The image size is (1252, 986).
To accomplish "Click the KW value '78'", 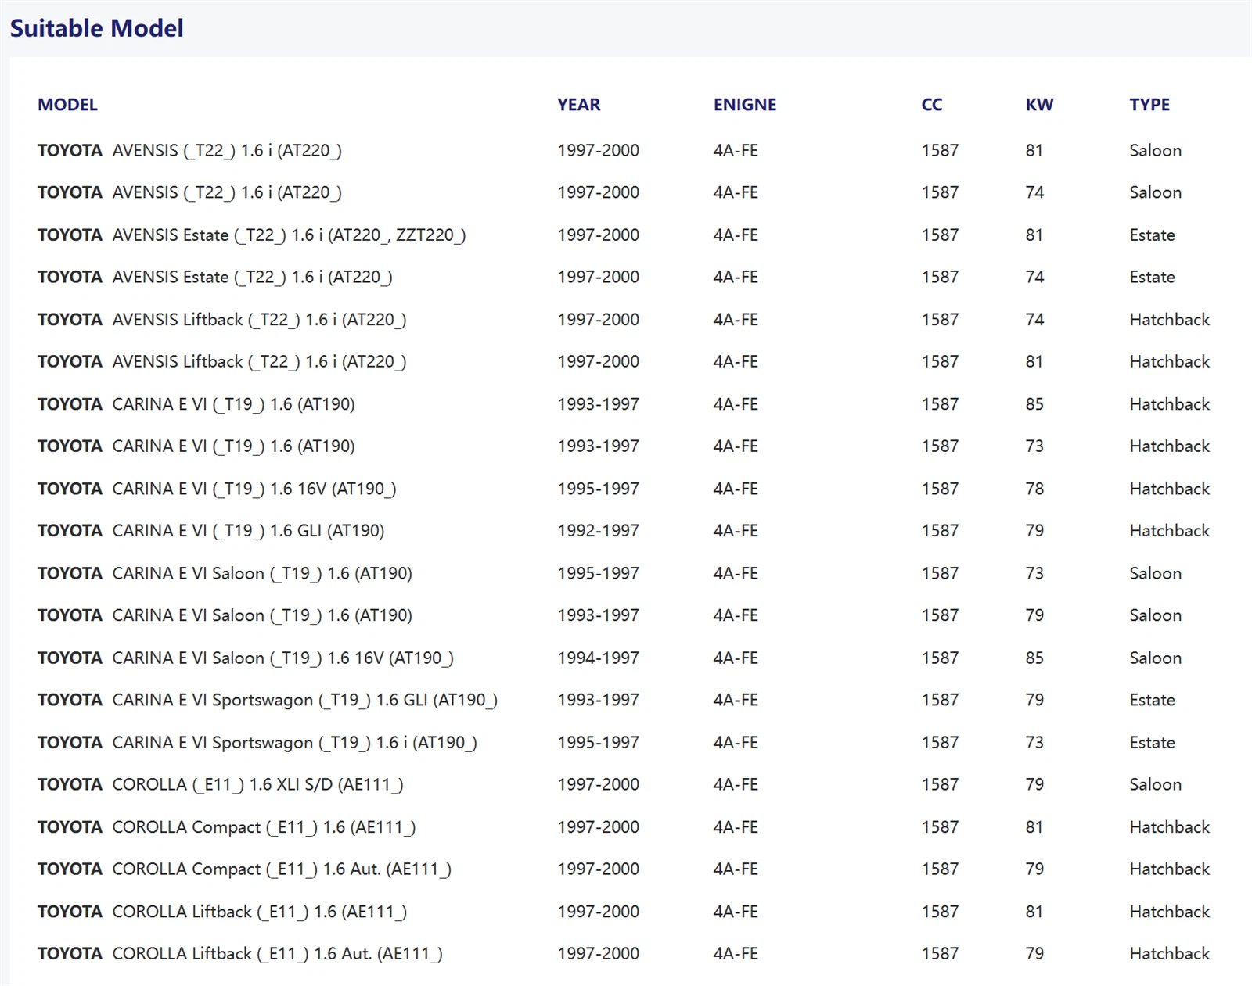I will click(x=1034, y=489).
